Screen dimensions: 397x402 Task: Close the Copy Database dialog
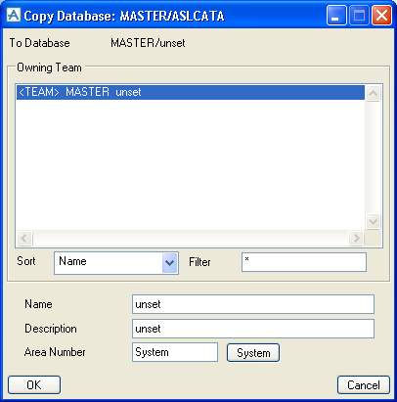coord(381,16)
